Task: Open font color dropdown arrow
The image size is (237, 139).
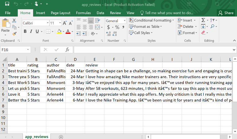Action: point(72,32)
